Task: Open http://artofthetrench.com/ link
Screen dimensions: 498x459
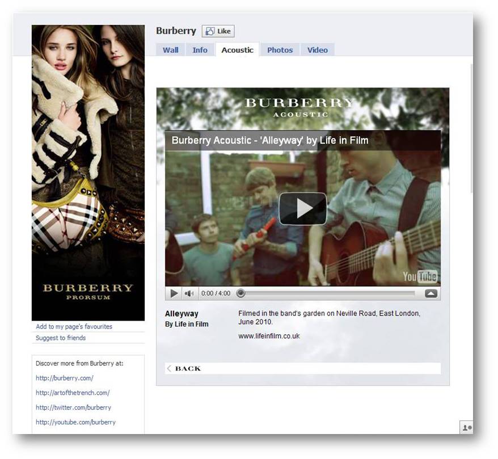Action: pos(73,393)
